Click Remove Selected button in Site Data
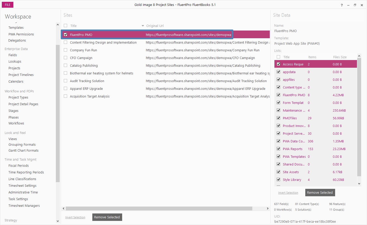This screenshot has width=367, height=225. click(320, 193)
